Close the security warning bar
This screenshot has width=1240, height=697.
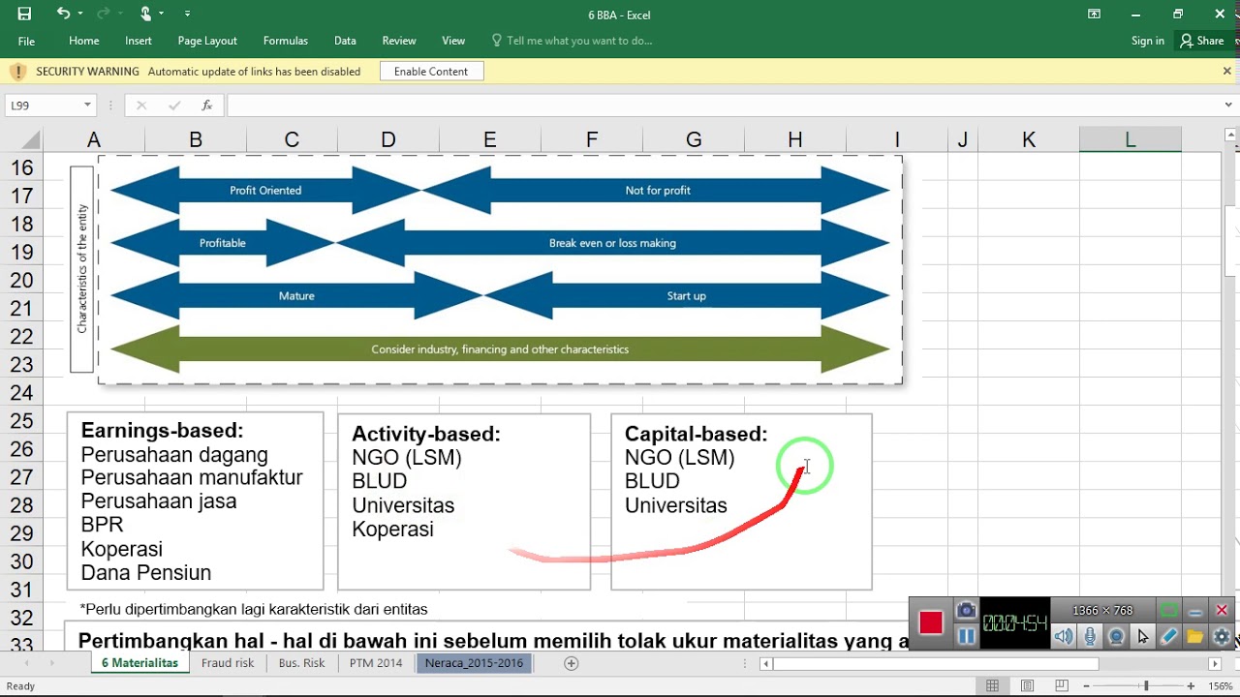pos(1226,71)
